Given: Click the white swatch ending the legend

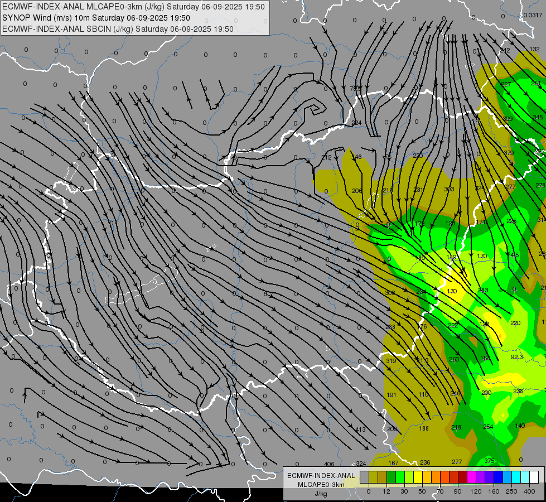Looking at the screenshot, I should click(534, 477).
